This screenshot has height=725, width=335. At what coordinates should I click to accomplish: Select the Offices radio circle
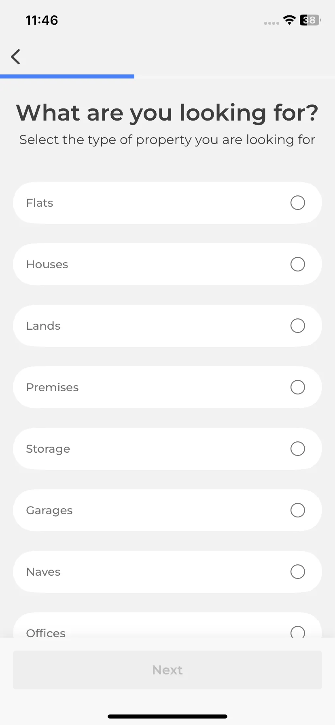click(298, 632)
